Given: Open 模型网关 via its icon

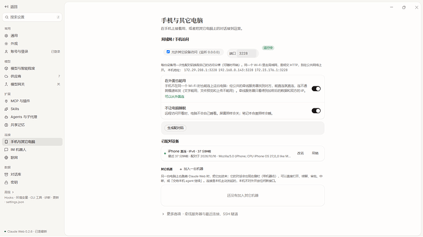Looking at the screenshot, I should pos(6,85).
